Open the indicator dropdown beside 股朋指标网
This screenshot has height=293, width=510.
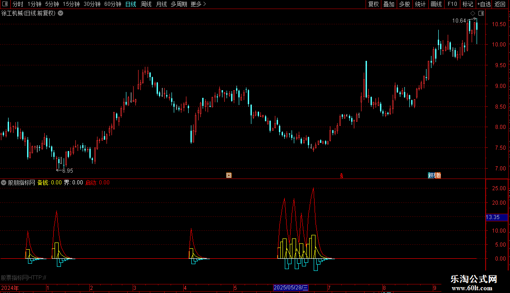[x=4, y=183]
